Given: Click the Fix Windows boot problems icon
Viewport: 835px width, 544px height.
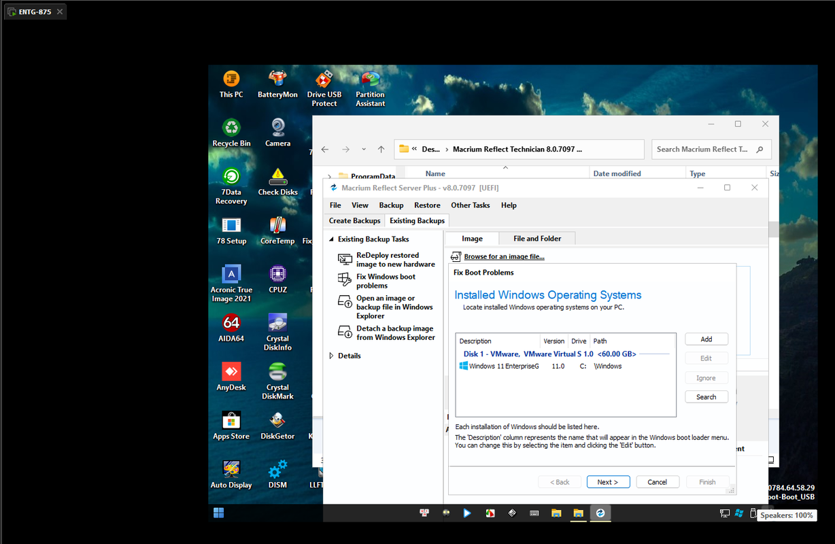Looking at the screenshot, I should [x=345, y=280].
